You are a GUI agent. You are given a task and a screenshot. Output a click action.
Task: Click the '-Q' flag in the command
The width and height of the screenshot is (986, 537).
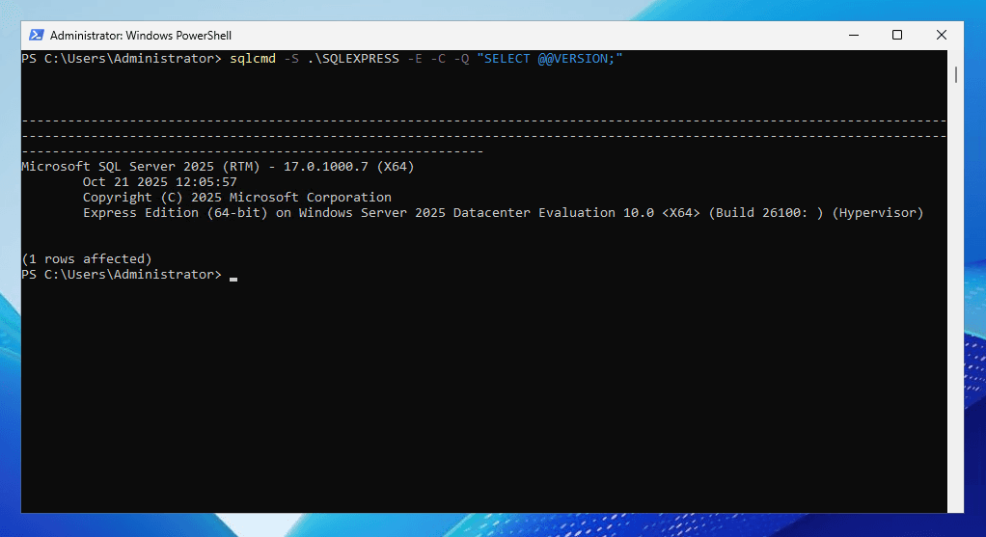click(461, 59)
